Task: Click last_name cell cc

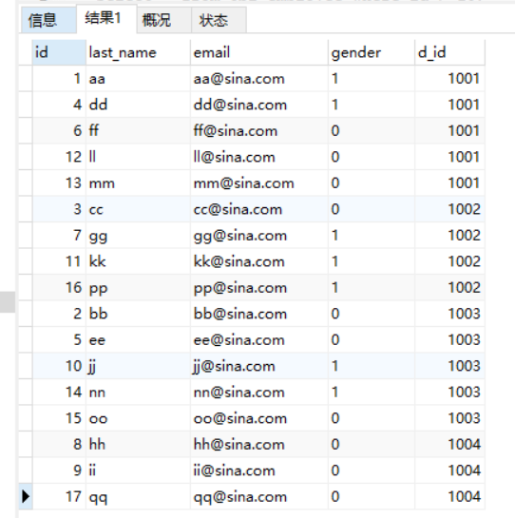Action: click(138, 209)
